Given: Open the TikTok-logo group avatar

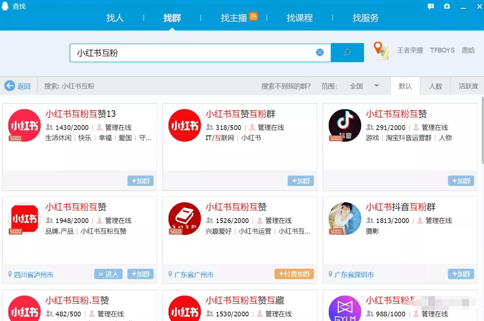Looking at the screenshot, I should click(344, 126).
